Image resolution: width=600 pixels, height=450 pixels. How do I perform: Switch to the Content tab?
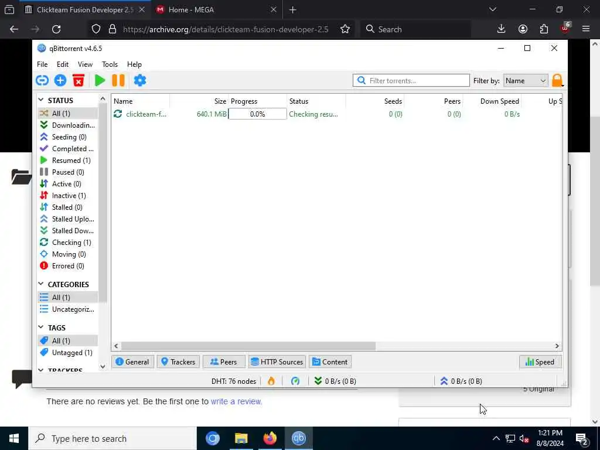pos(330,362)
